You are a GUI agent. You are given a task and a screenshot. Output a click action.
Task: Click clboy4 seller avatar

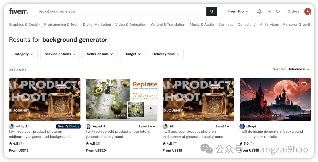click(242, 126)
